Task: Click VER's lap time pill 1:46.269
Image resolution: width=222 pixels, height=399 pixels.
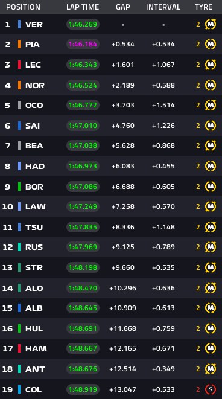Action: [x=83, y=24]
